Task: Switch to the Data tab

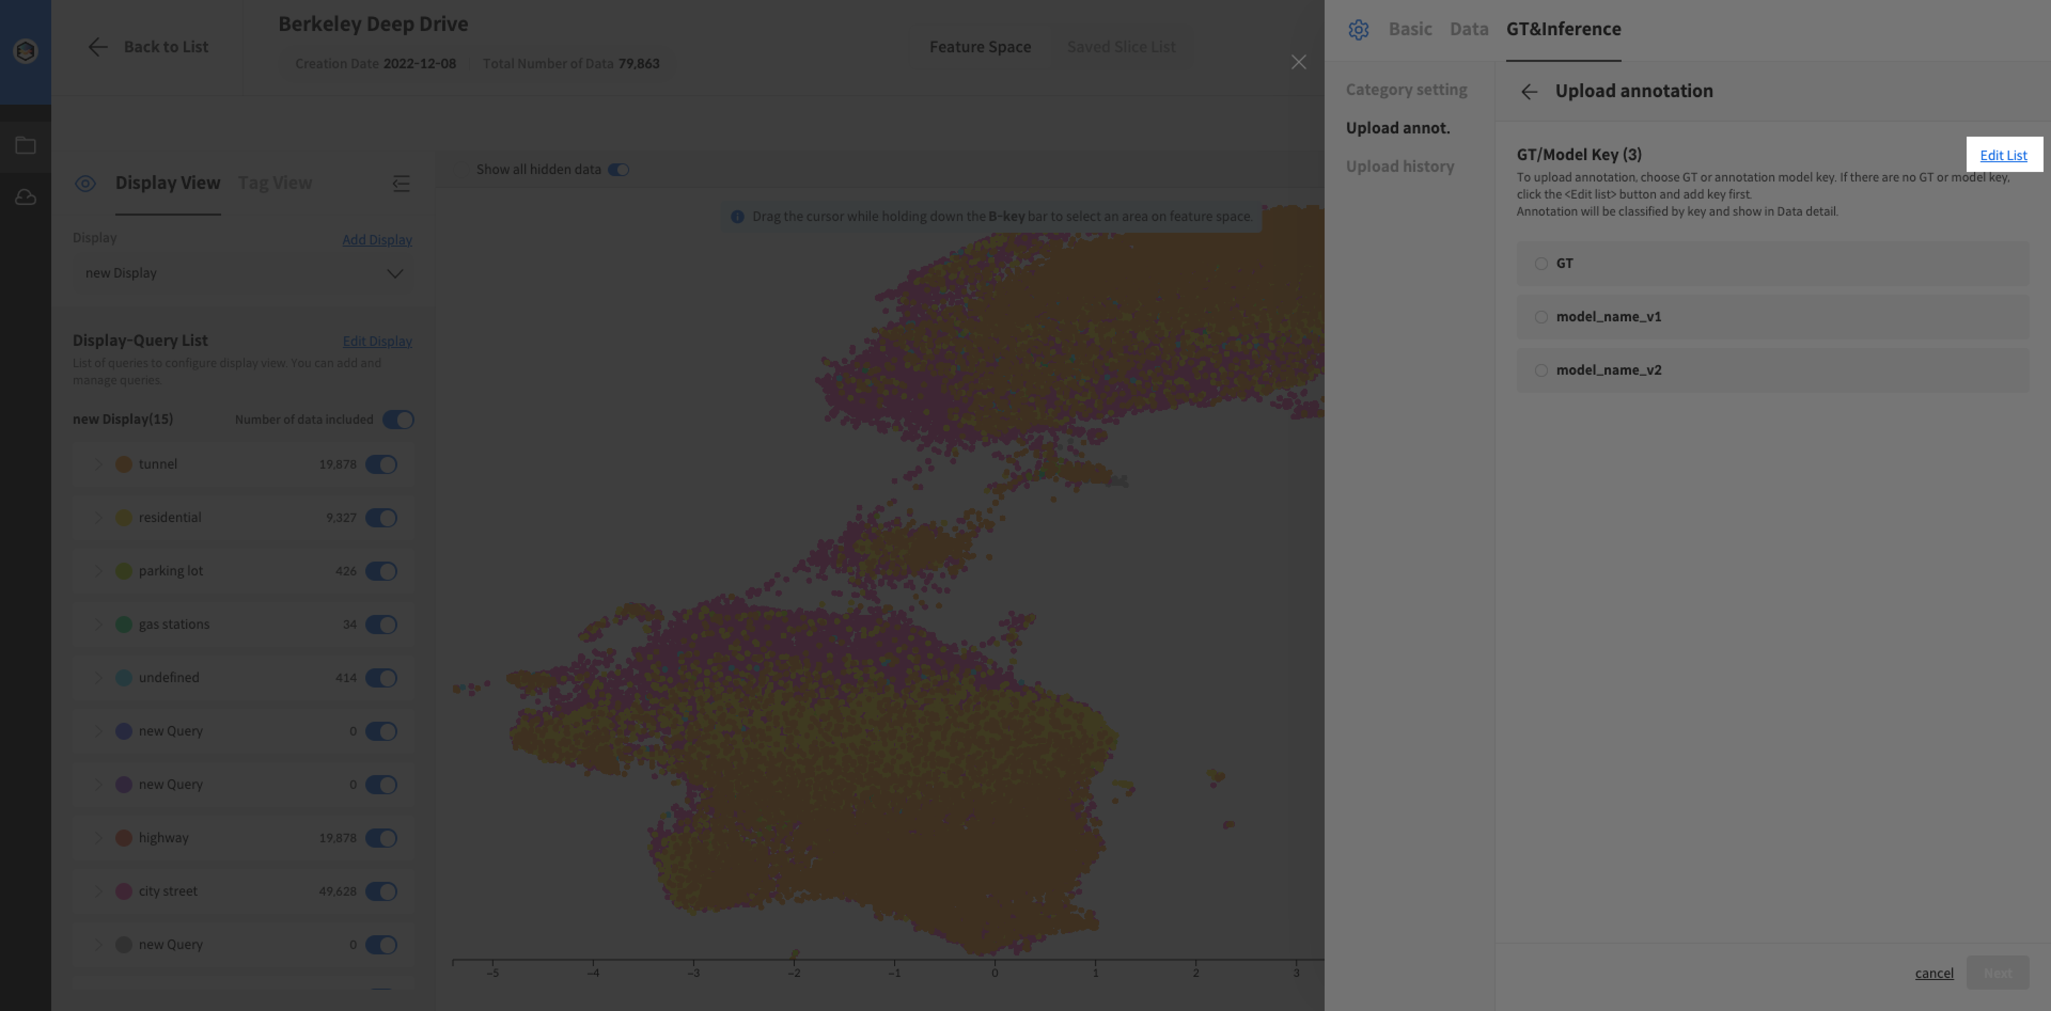Action: click(1469, 29)
